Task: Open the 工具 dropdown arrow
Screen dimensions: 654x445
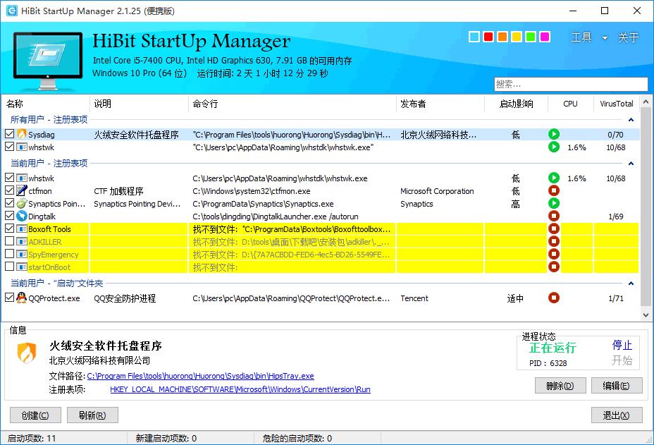Action: pyautogui.click(x=605, y=38)
